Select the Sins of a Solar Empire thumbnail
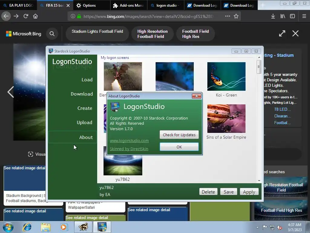Viewport: 310px width, 233px height. pyautogui.click(x=226, y=119)
